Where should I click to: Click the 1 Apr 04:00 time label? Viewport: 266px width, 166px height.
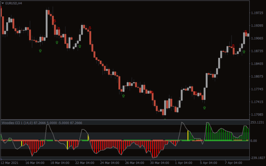click(184, 163)
